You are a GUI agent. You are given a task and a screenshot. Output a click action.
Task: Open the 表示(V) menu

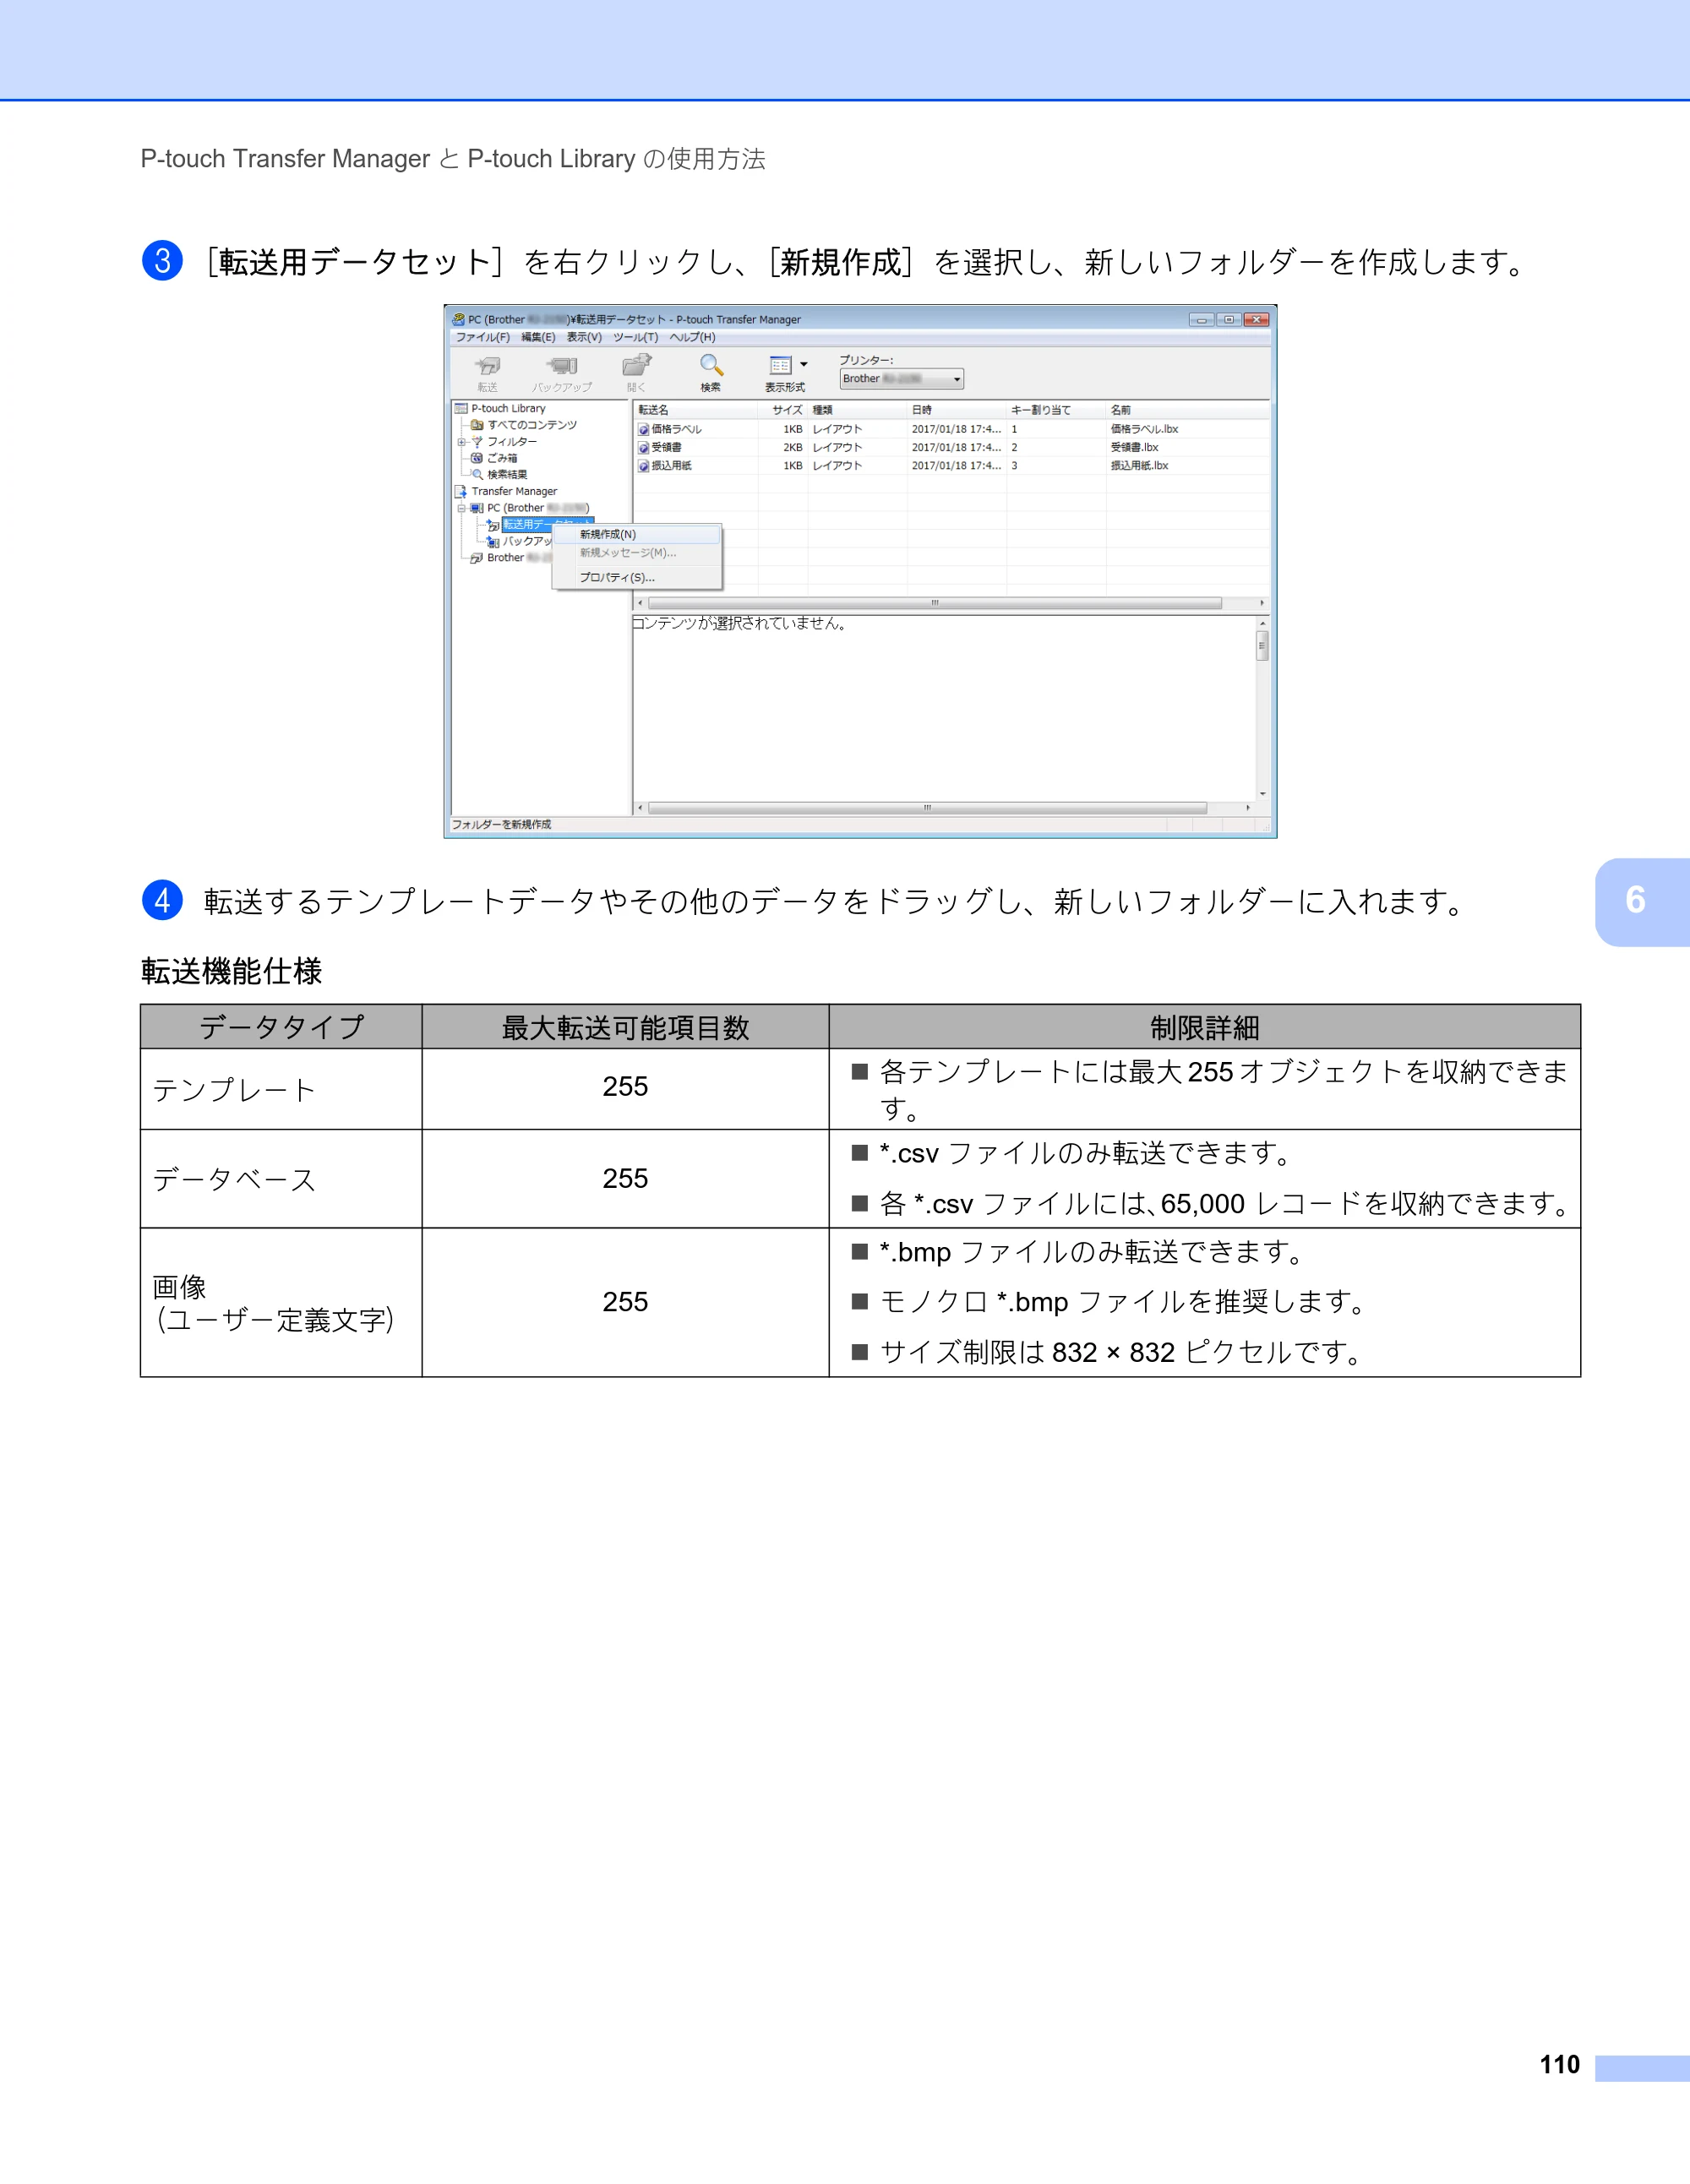pos(584,338)
